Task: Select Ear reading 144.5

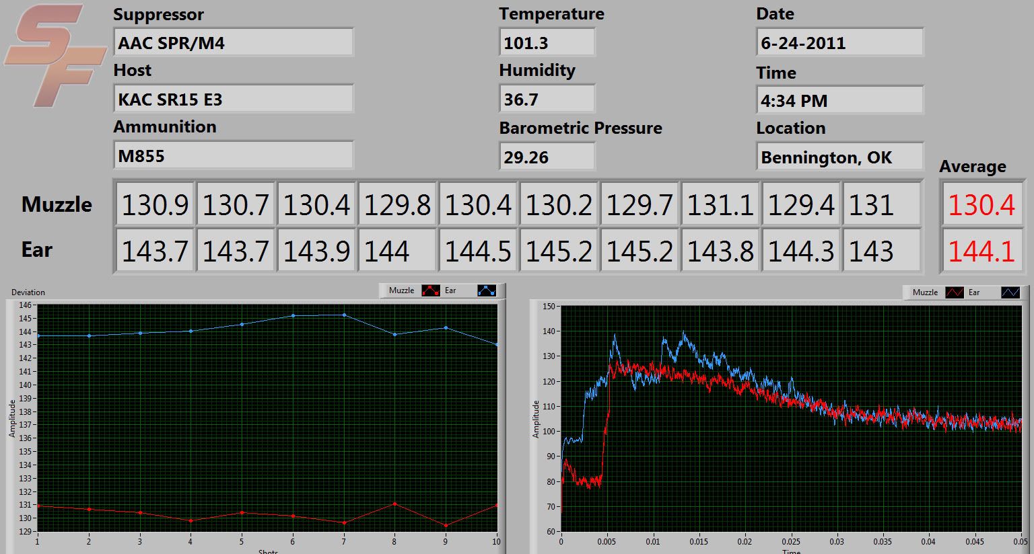Action: coord(478,251)
